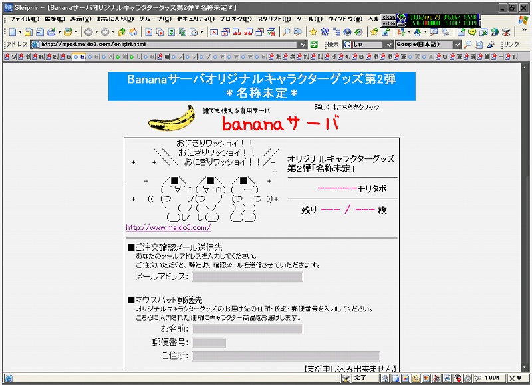This screenshot has height=385, width=532.
Task: Open the http://www.maido3.com/ link
Action: click(168, 227)
